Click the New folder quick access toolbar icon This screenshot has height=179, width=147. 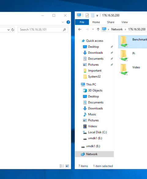93,15
